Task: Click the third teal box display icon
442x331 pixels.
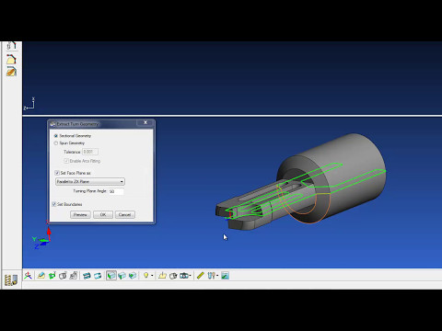Action: (x=133, y=276)
